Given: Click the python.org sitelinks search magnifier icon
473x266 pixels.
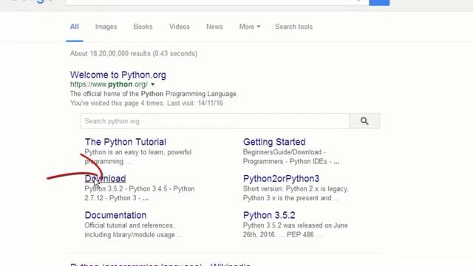Looking at the screenshot, I should pos(364,121).
